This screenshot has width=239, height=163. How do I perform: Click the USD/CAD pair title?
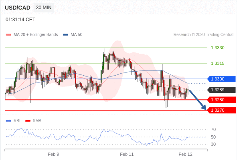coord(18,8)
